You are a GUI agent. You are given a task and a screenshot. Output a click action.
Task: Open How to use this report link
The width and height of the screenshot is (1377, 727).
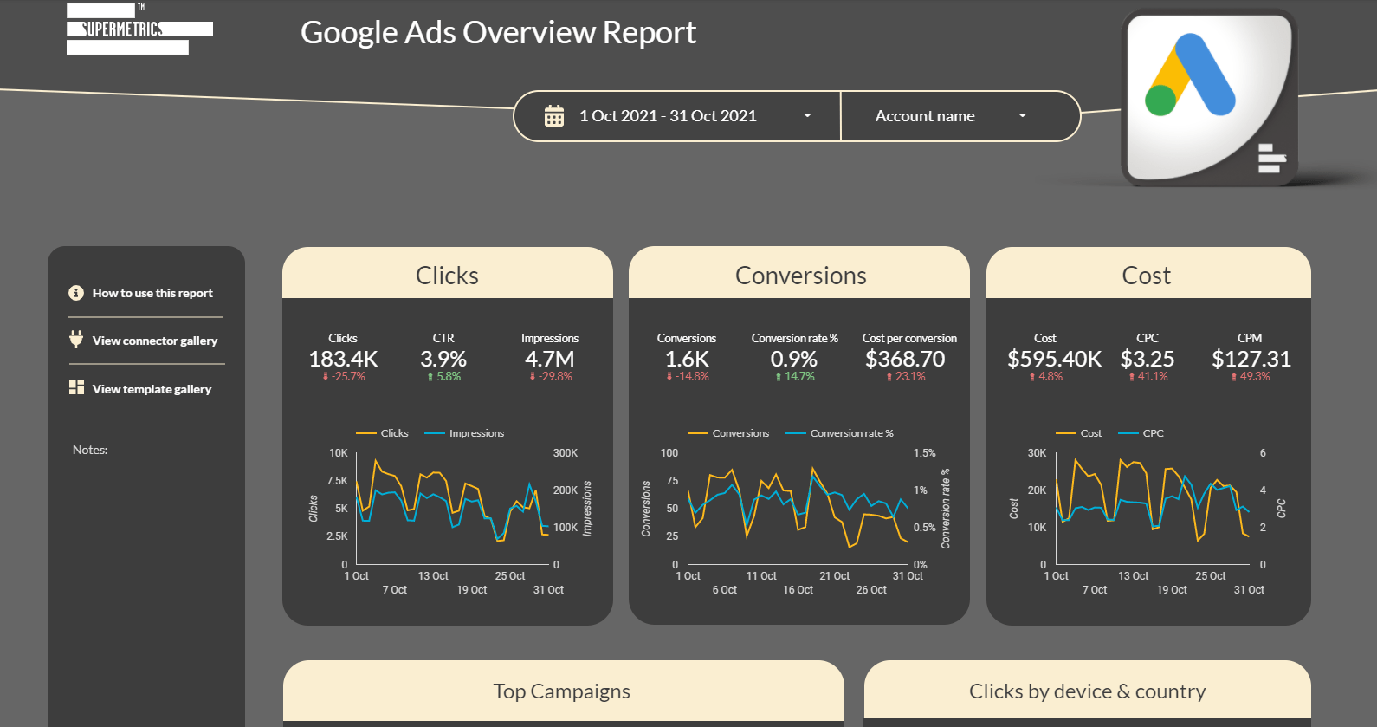tap(152, 293)
